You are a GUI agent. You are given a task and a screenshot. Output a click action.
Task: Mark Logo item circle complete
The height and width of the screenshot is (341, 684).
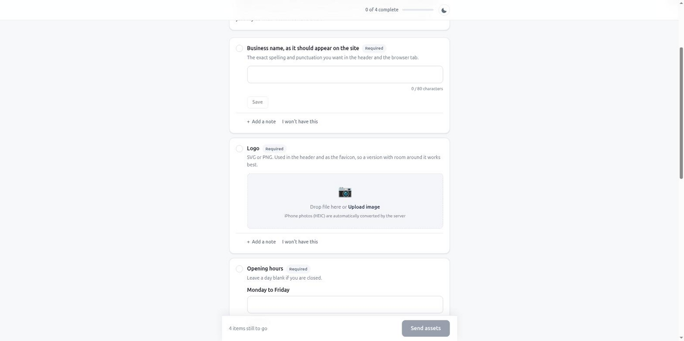click(239, 149)
